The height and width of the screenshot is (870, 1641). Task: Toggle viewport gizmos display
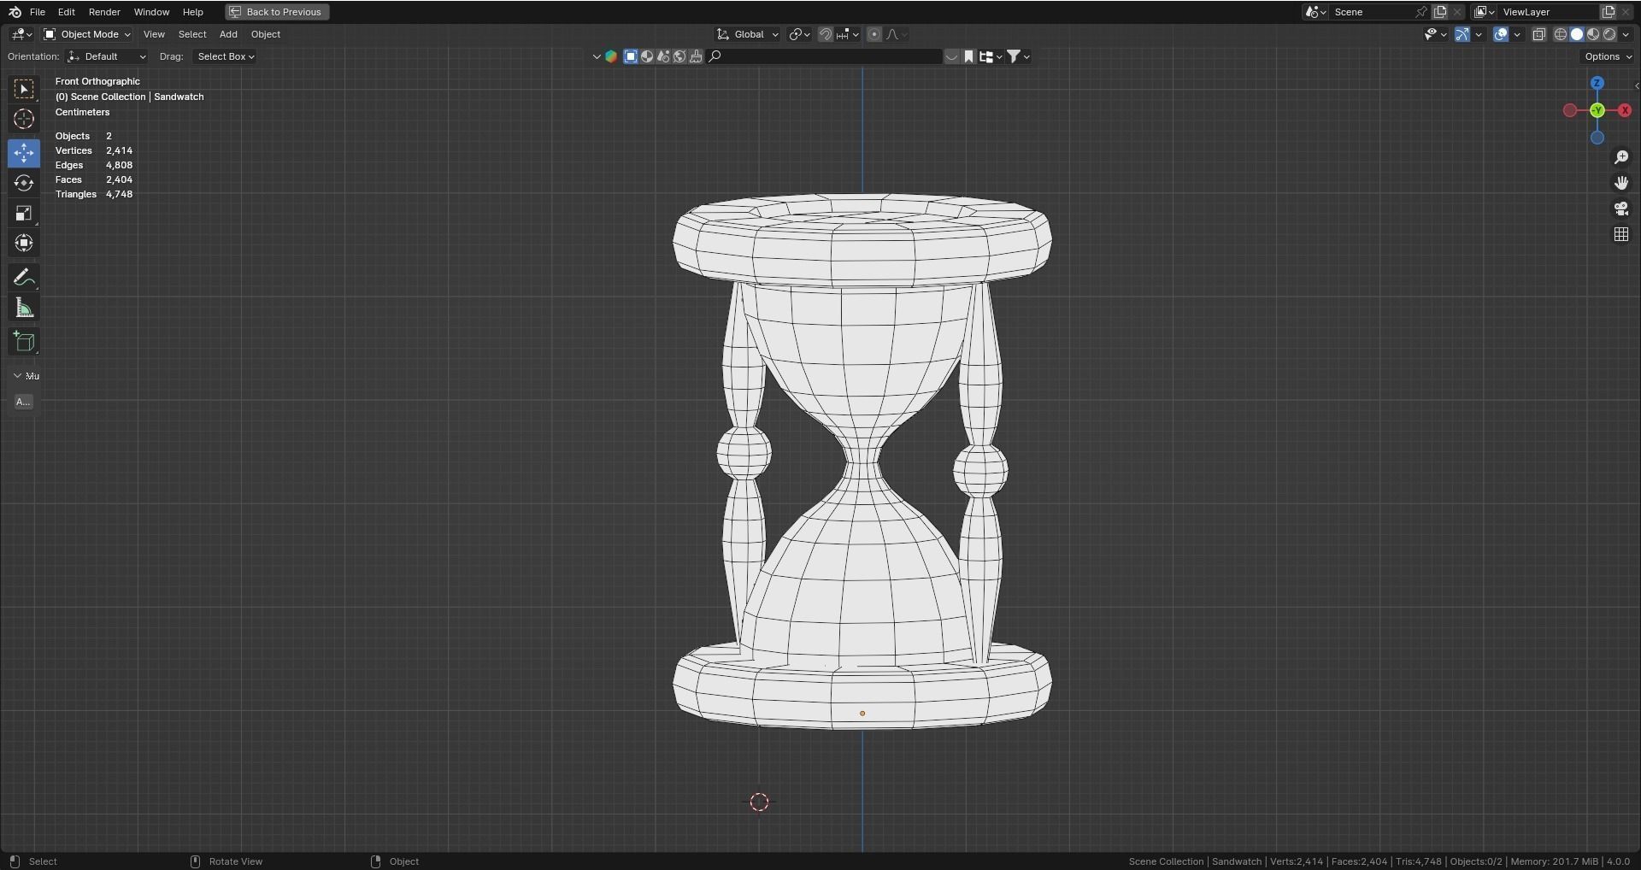tap(1462, 34)
